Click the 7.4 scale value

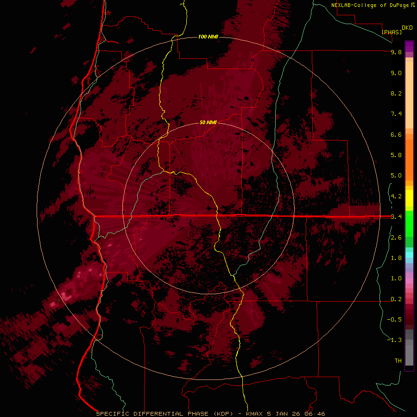396,114
